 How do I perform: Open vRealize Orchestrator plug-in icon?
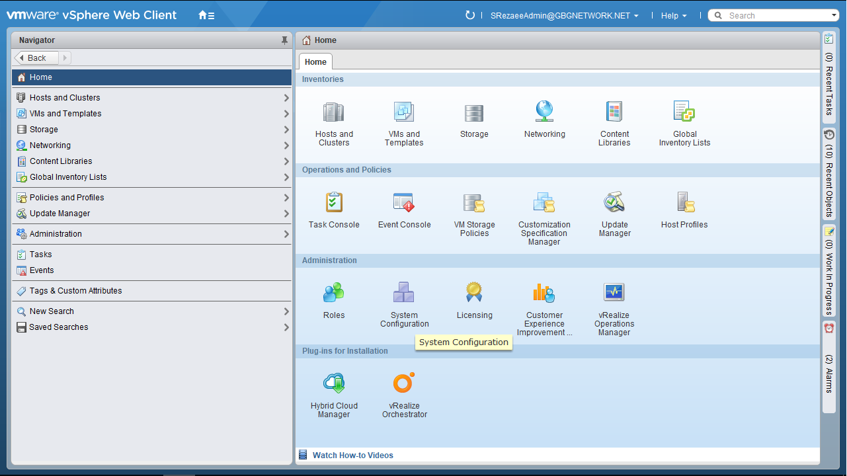pyautogui.click(x=404, y=384)
